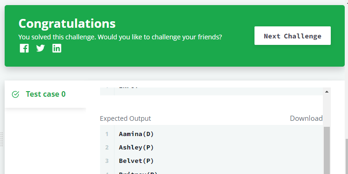The width and height of the screenshot is (348, 174).
Task: Share the challenge on Facebook
Action: (x=24, y=48)
